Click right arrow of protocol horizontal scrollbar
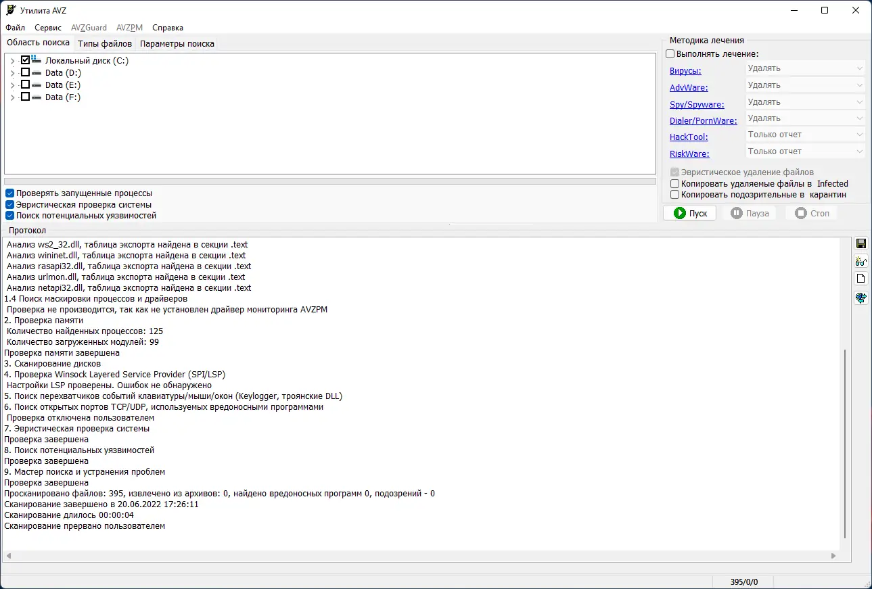Viewport: 872px width, 589px height. 833,556
